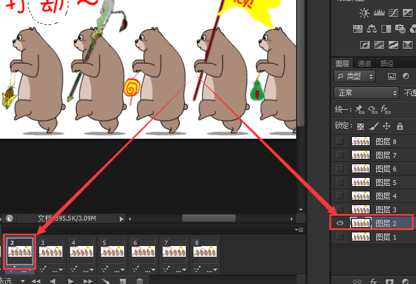Click the unify layer visibility icon
Image resolution: width=416 pixels, height=284 pixels.
[x=373, y=110]
